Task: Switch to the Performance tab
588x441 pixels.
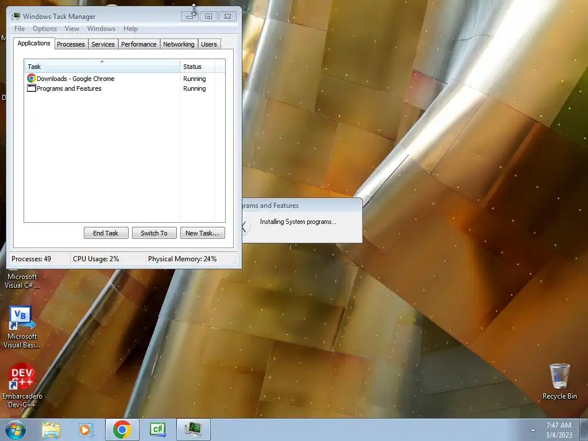Action: (139, 44)
